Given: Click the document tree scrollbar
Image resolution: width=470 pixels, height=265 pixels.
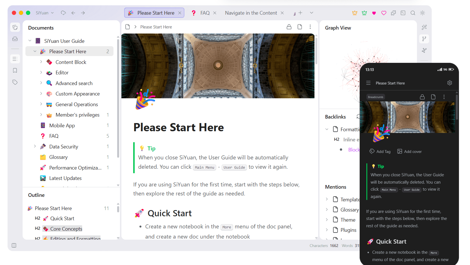Looking at the screenshot, I should click(x=118, y=99).
